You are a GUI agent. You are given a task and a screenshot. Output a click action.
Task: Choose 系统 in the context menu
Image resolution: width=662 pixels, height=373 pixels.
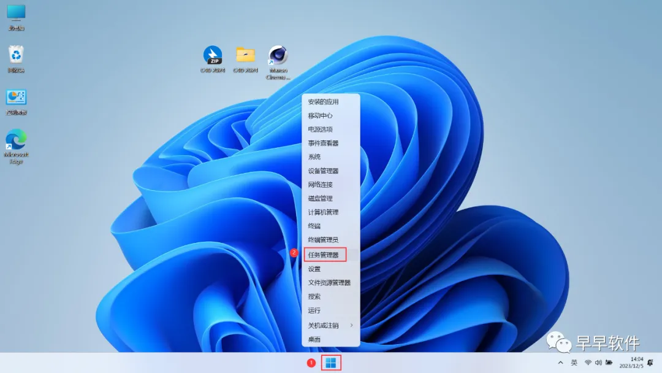tap(331, 156)
